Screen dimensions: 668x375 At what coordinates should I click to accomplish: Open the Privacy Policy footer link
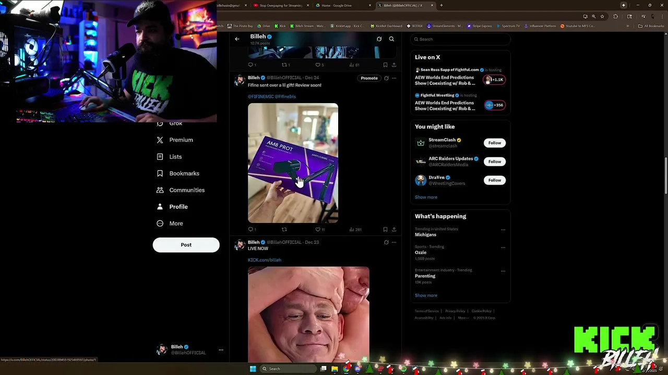(455, 311)
